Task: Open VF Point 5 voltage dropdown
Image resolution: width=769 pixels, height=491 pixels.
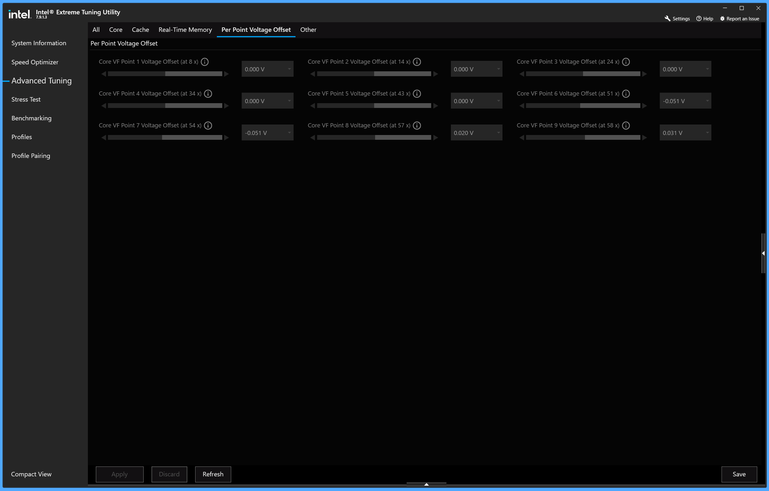Action: [476, 101]
